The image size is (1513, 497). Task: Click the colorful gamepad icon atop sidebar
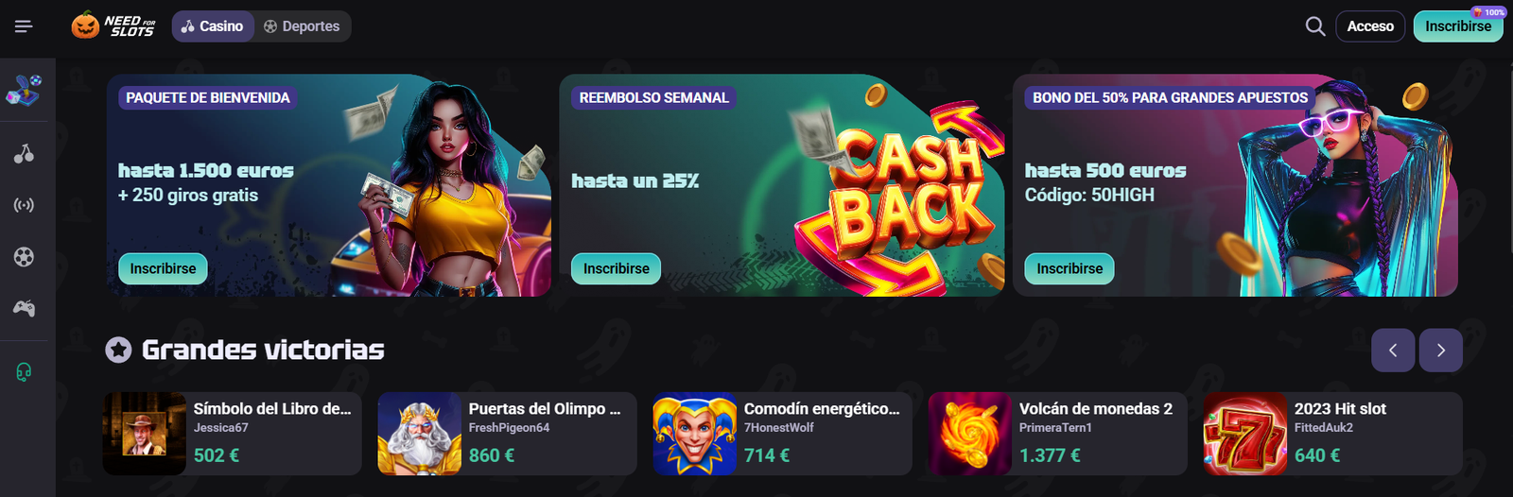(x=24, y=91)
